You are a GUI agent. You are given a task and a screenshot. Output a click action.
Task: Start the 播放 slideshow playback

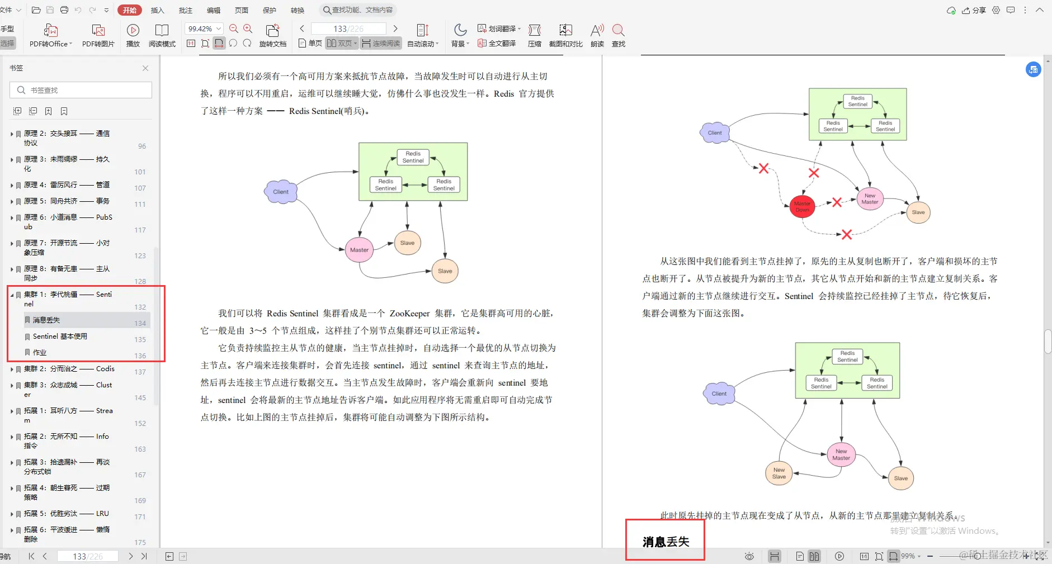pyautogui.click(x=133, y=35)
